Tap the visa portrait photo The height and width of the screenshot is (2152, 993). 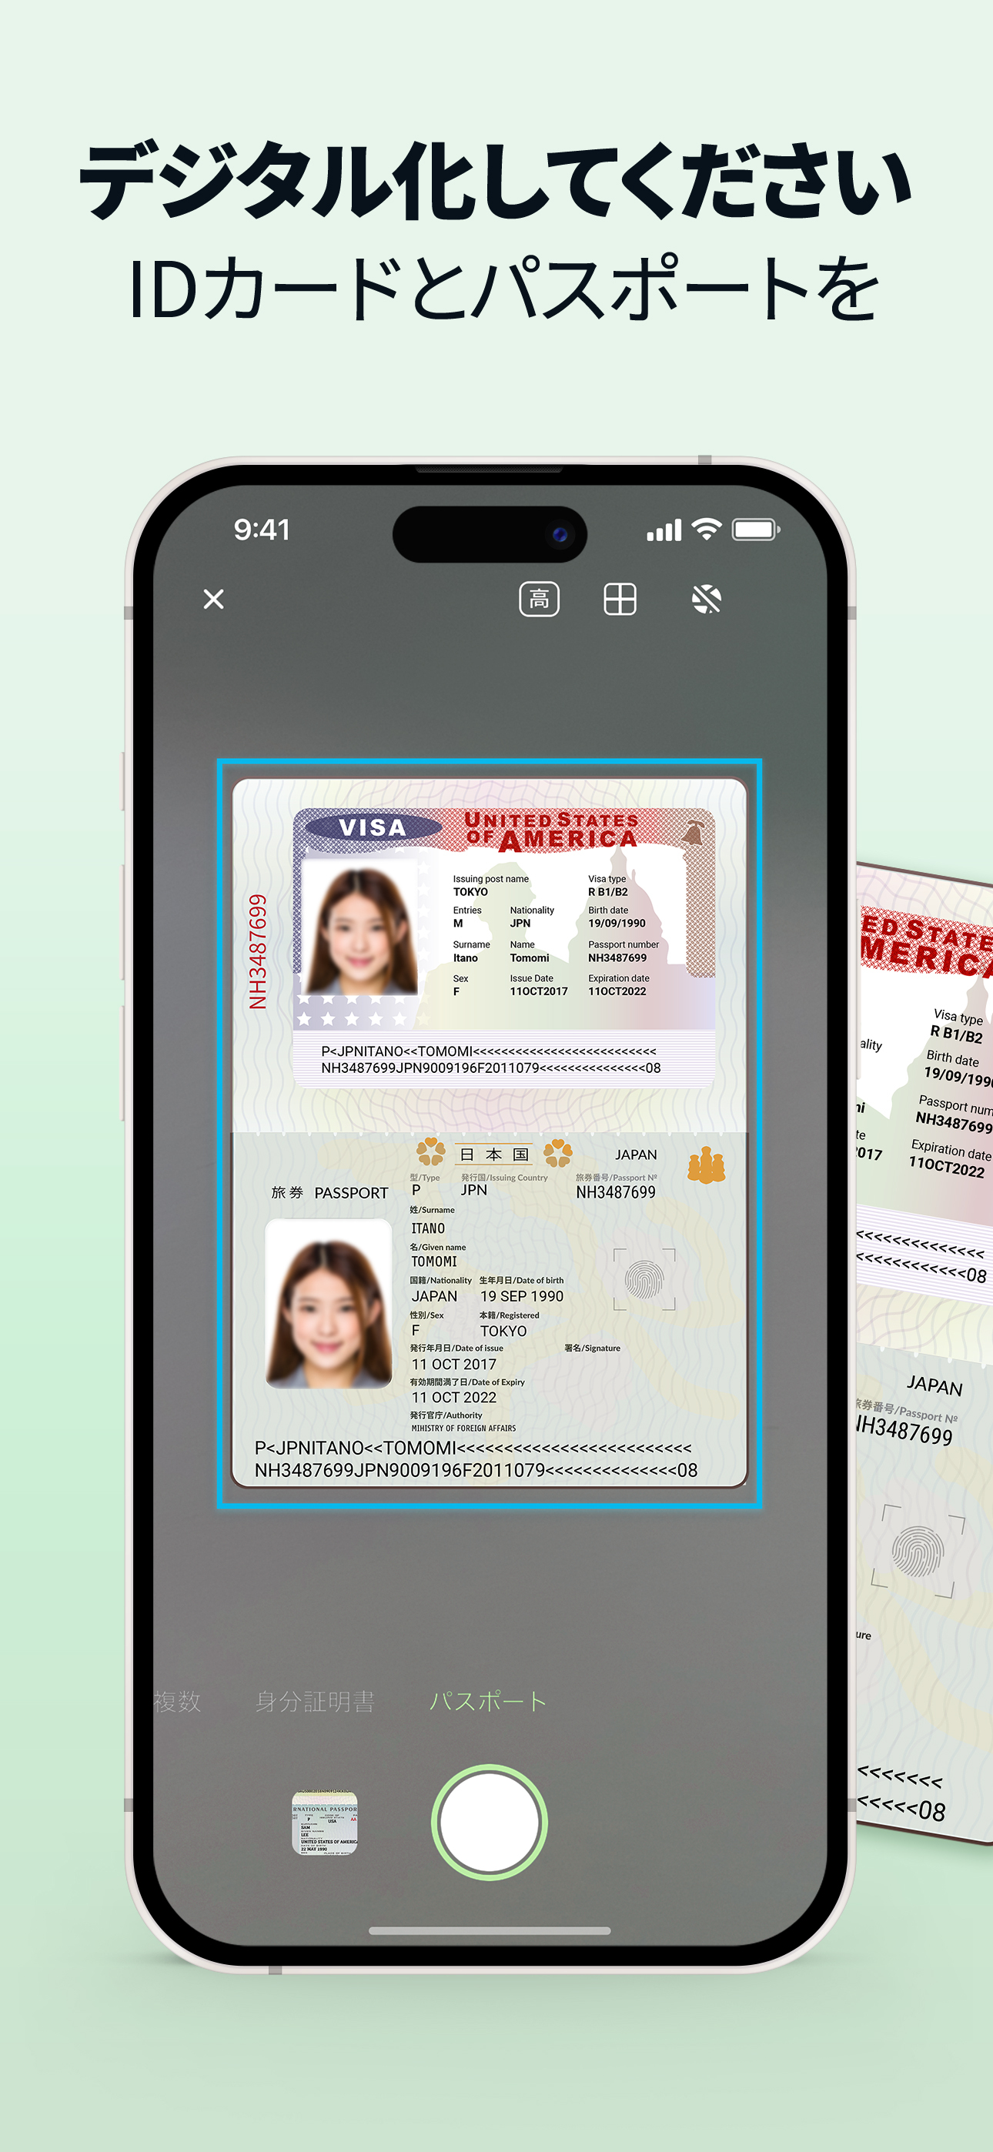click(360, 929)
